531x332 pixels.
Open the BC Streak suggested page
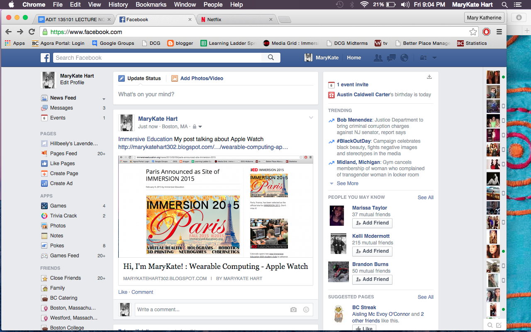coord(364,308)
